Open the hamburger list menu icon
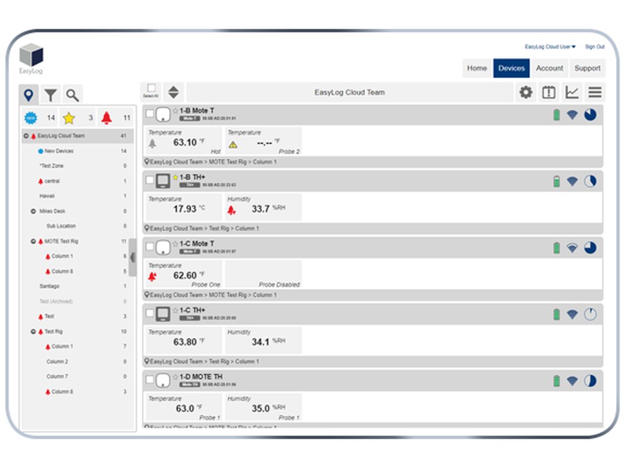This screenshot has width=624, height=468. (x=595, y=93)
